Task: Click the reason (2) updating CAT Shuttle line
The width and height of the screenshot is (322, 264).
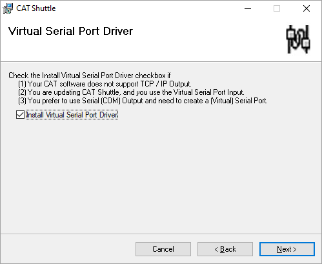Action: click(131, 92)
